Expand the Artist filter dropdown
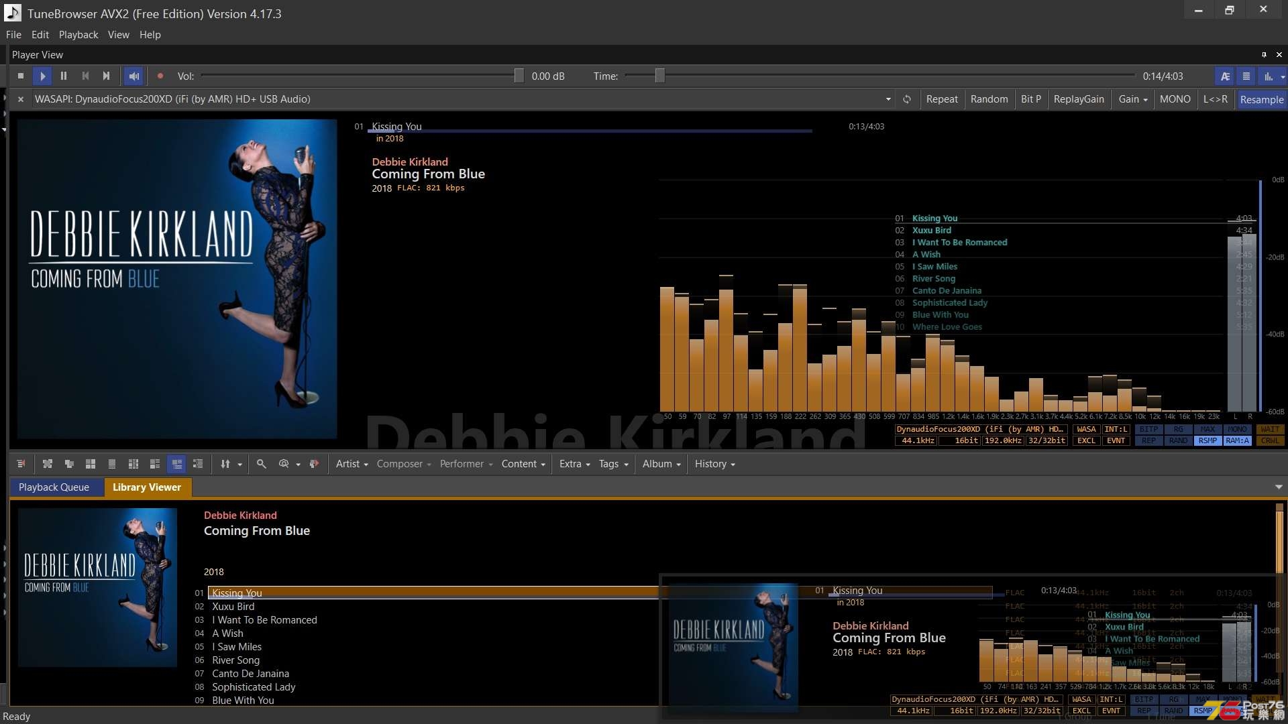The image size is (1288, 724). point(352,464)
